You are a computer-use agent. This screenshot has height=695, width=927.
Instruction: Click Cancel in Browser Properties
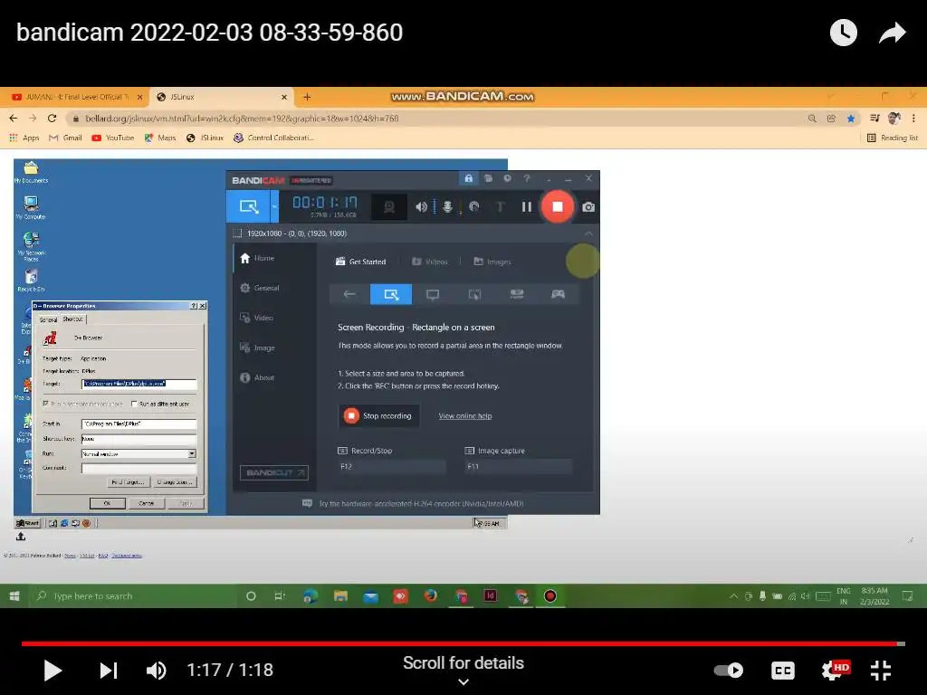coord(146,503)
